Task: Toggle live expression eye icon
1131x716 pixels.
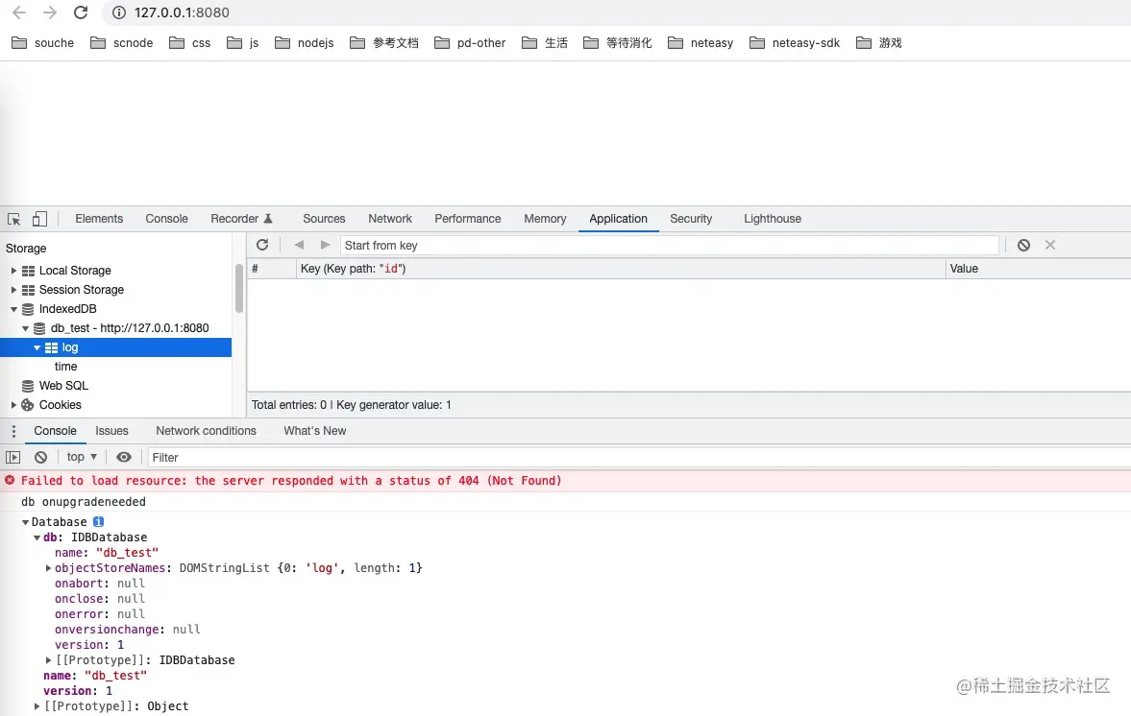Action: pos(124,458)
